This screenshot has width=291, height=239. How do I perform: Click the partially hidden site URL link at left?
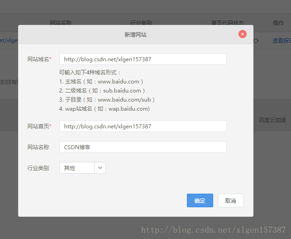click(9, 41)
